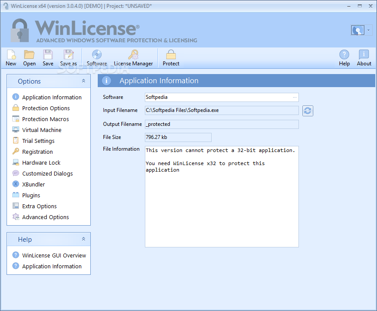Click the folder icon beside Plugins
The height and width of the screenshot is (311, 377).
(16, 195)
